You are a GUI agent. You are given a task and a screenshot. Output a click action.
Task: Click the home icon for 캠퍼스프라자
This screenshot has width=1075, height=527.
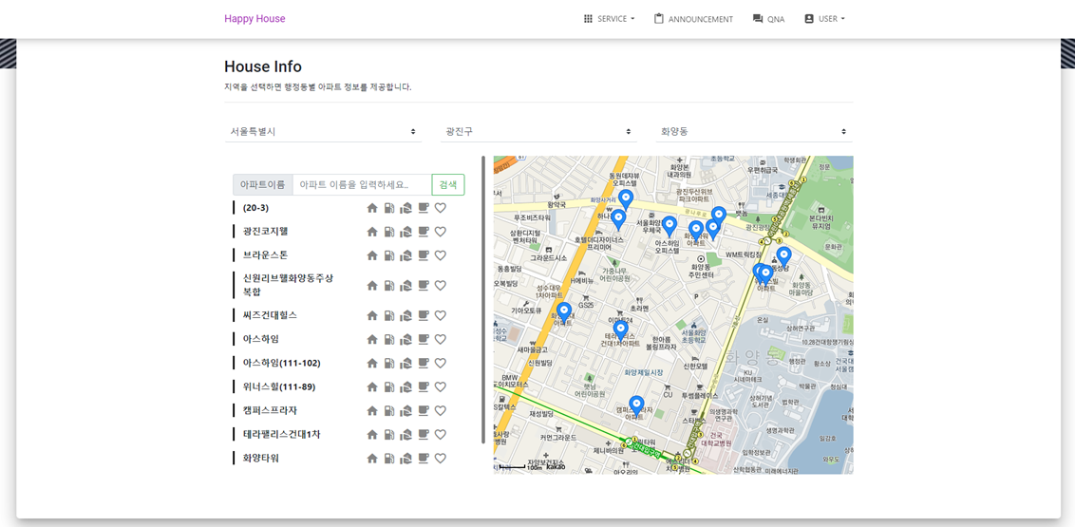click(372, 410)
